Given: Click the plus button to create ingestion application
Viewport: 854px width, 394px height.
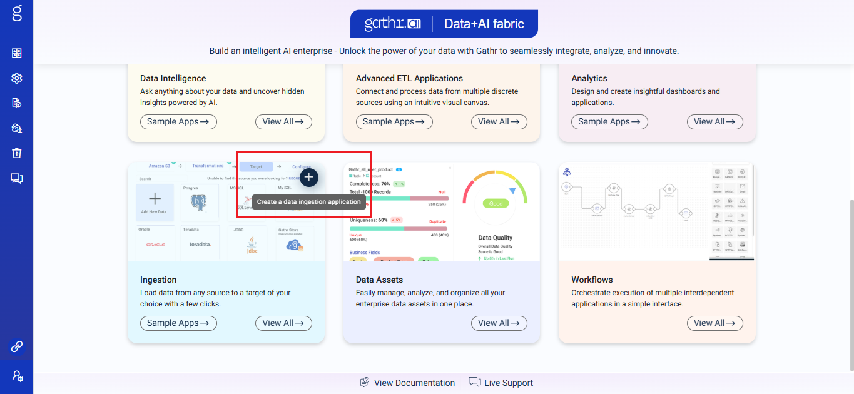Looking at the screenshot, I should 309,178.
